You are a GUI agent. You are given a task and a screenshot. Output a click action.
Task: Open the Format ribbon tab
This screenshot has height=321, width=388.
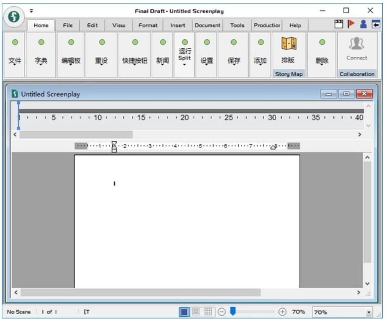148,25
